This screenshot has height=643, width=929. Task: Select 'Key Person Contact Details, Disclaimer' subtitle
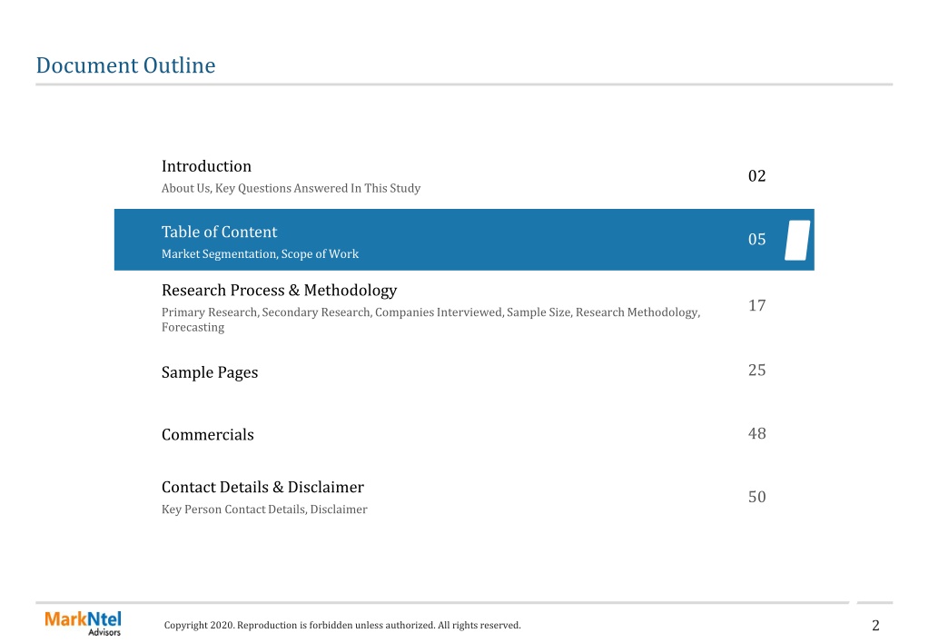click(264, 509)
